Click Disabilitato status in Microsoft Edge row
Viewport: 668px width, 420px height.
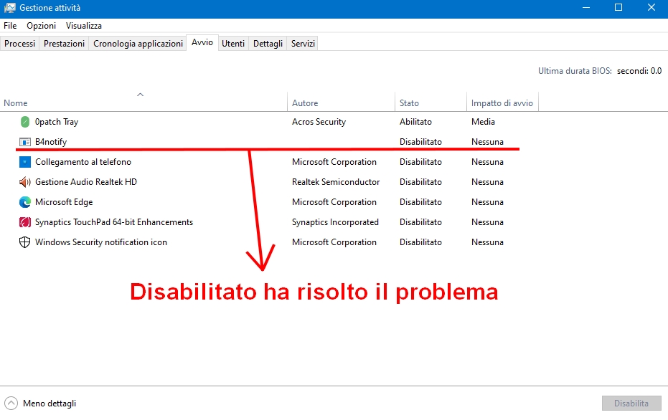(x=420, y=202)
